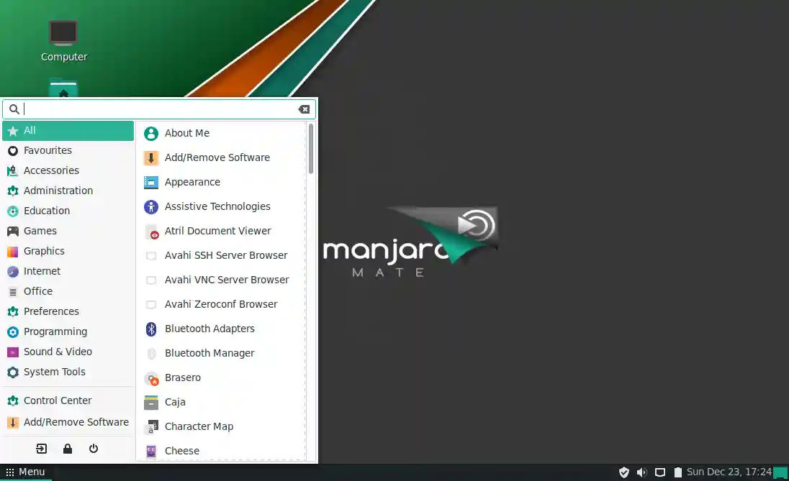Click the "Caja" label
This screenshot has width=789, height=481.
pos(175,402)
